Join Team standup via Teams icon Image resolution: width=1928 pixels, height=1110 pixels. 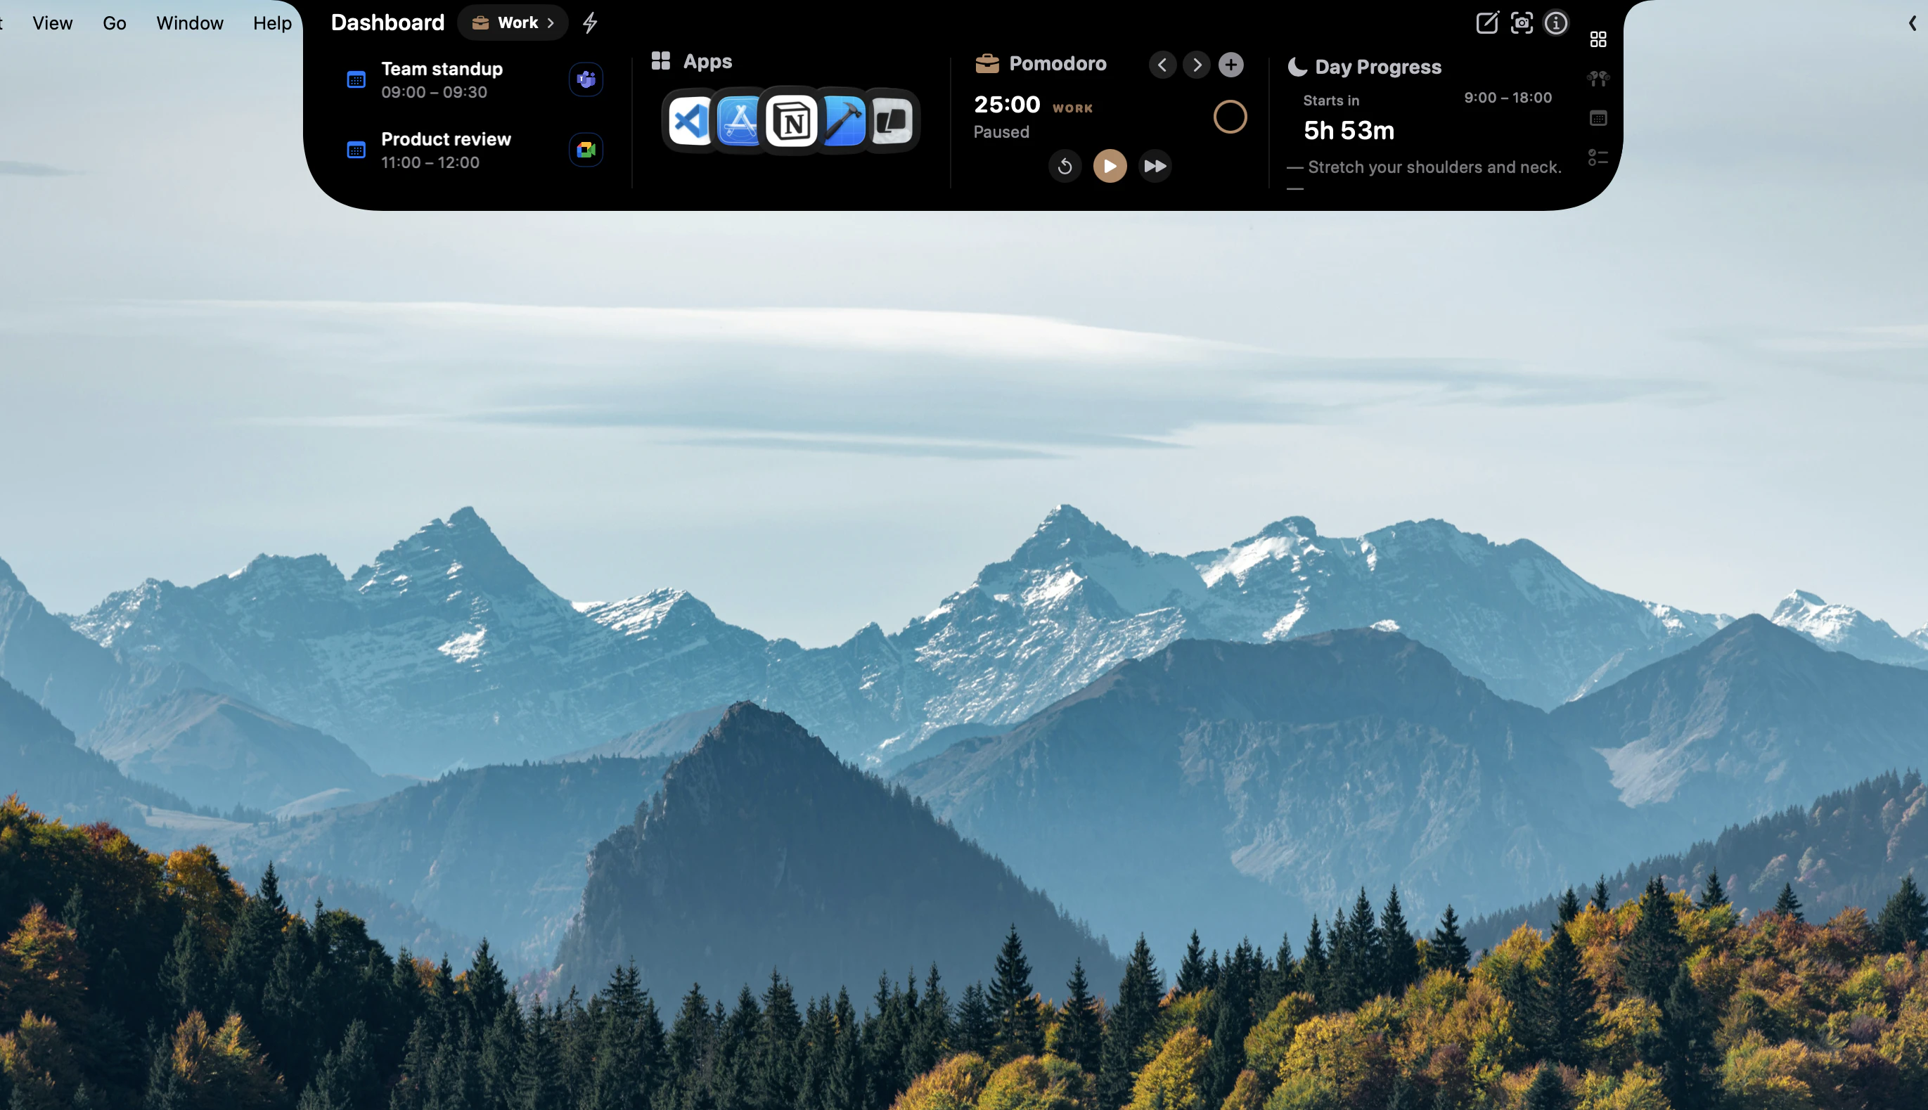point(586,79)
